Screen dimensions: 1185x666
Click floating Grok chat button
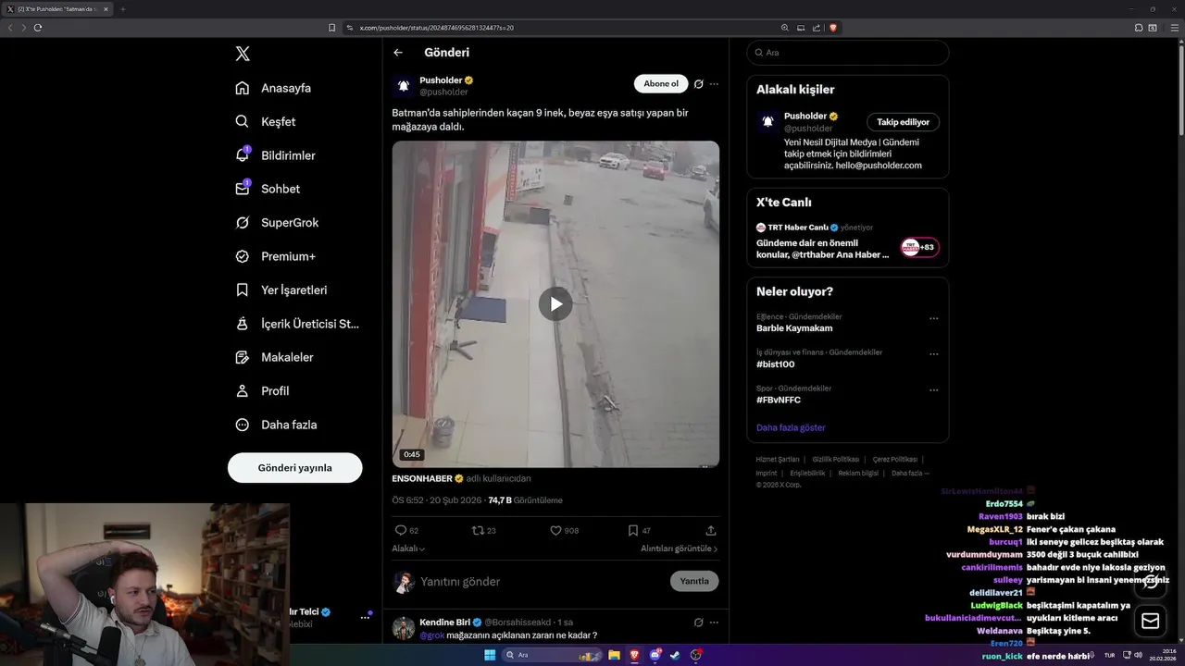[x=1151, y=581]
